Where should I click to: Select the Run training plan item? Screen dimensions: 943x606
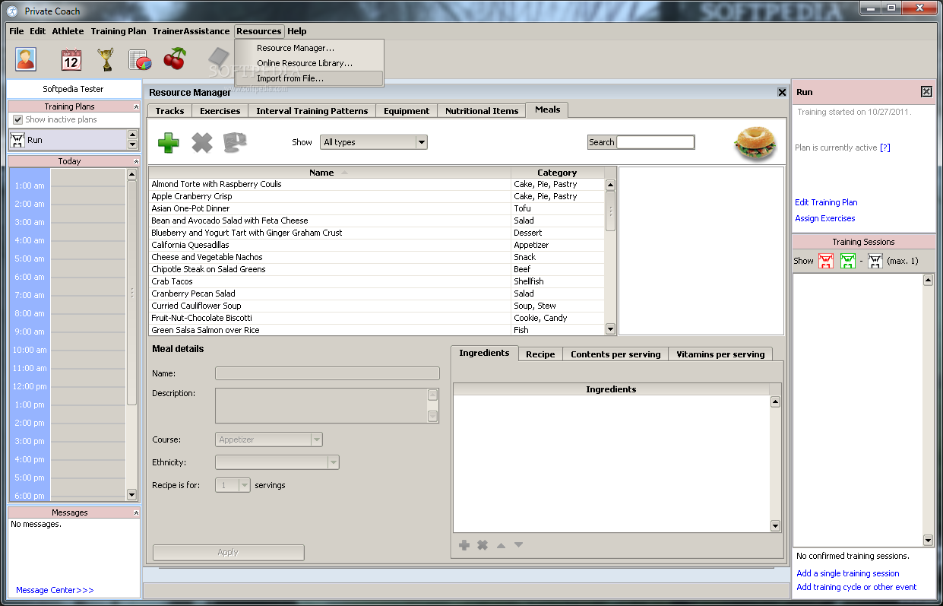(67, 140)
